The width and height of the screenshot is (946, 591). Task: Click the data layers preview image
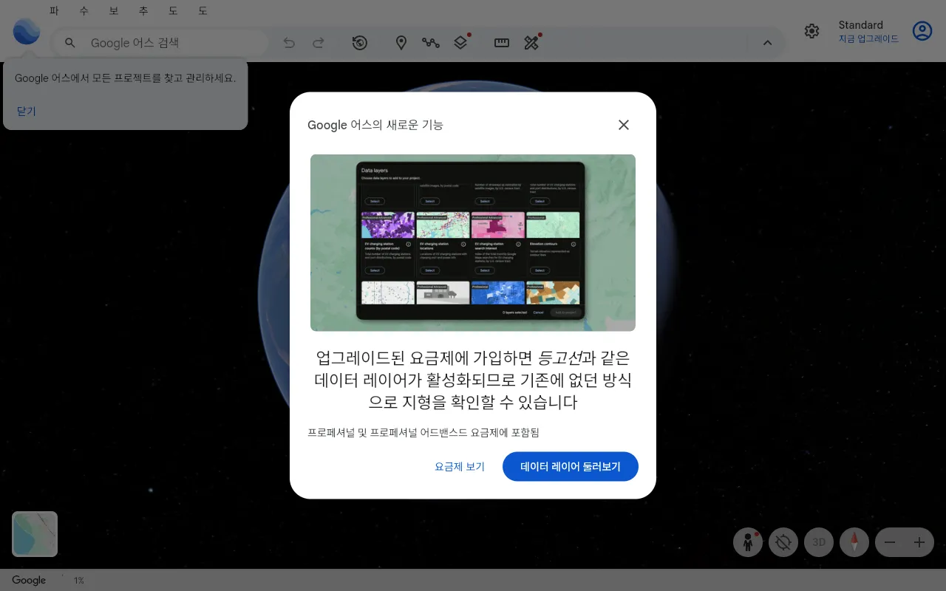pos(473,242)
